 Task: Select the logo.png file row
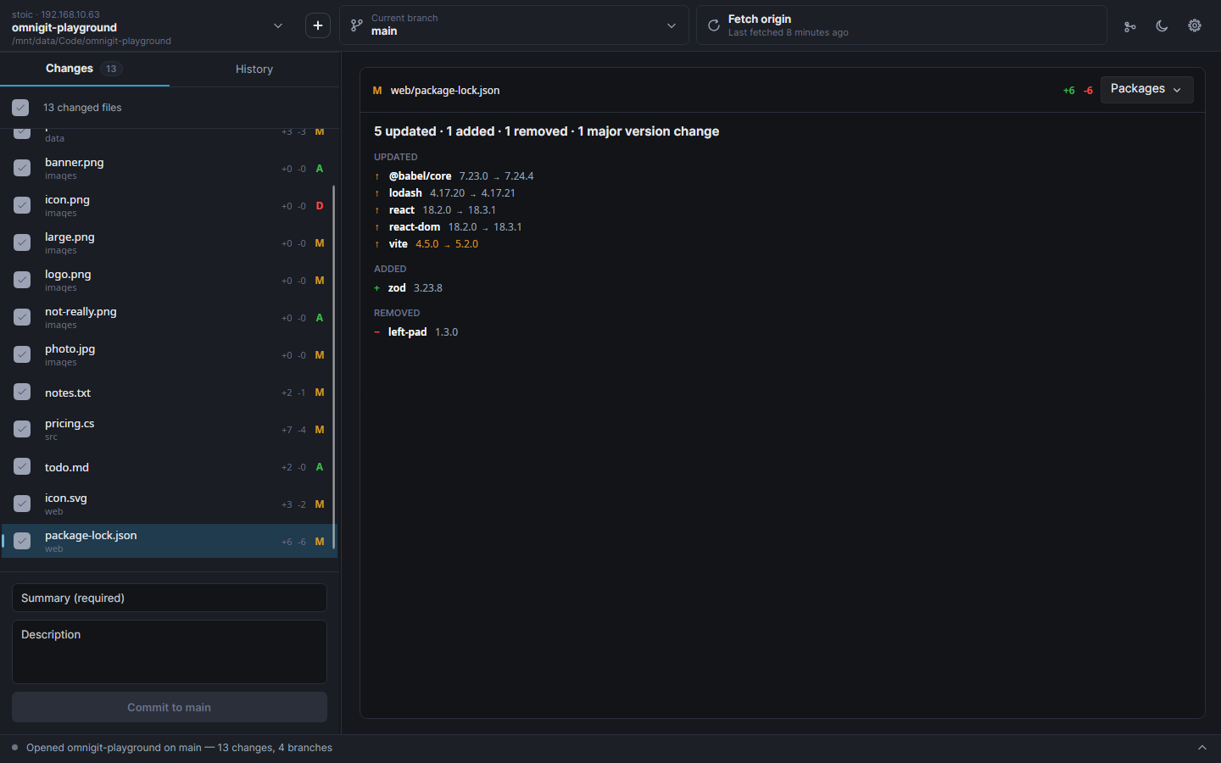(170, 280)
